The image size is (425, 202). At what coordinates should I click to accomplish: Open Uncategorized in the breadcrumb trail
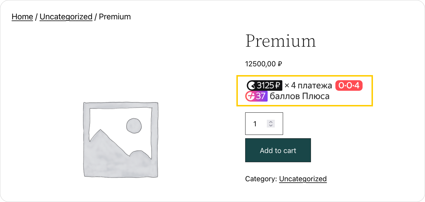[x=66, y=17]
